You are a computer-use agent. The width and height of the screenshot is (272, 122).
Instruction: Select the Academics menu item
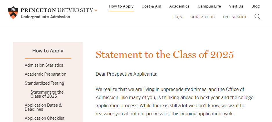179,6
